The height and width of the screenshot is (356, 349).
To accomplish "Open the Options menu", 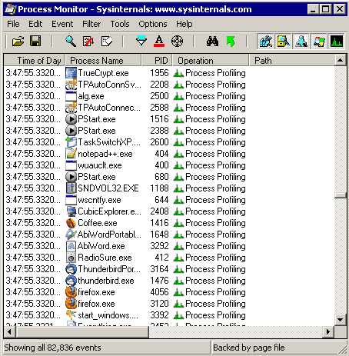I will click(x=153, y=24).
